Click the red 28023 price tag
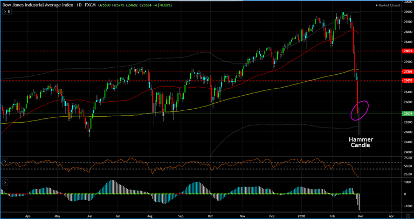The image size is (414, 219). pyautogui.click(x=407, y=51)
